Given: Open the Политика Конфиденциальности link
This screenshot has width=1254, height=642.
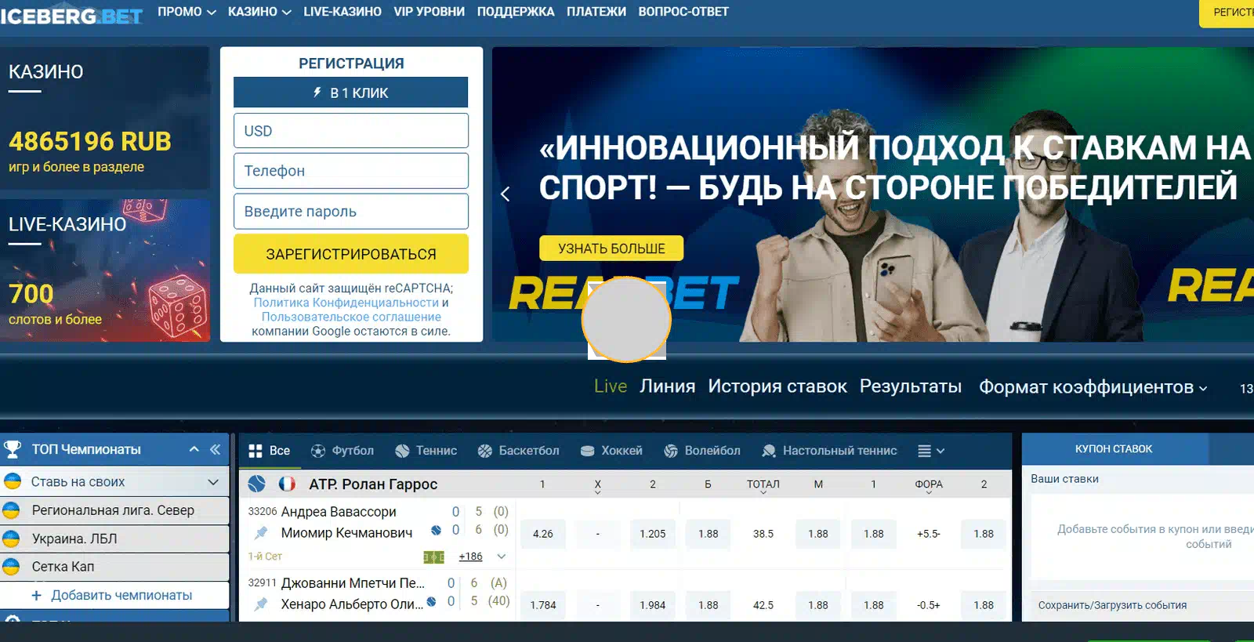Looking at the screenshot, I should (346, 303).
